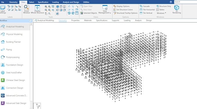Click in the Search box

click(x=185, y=2)
